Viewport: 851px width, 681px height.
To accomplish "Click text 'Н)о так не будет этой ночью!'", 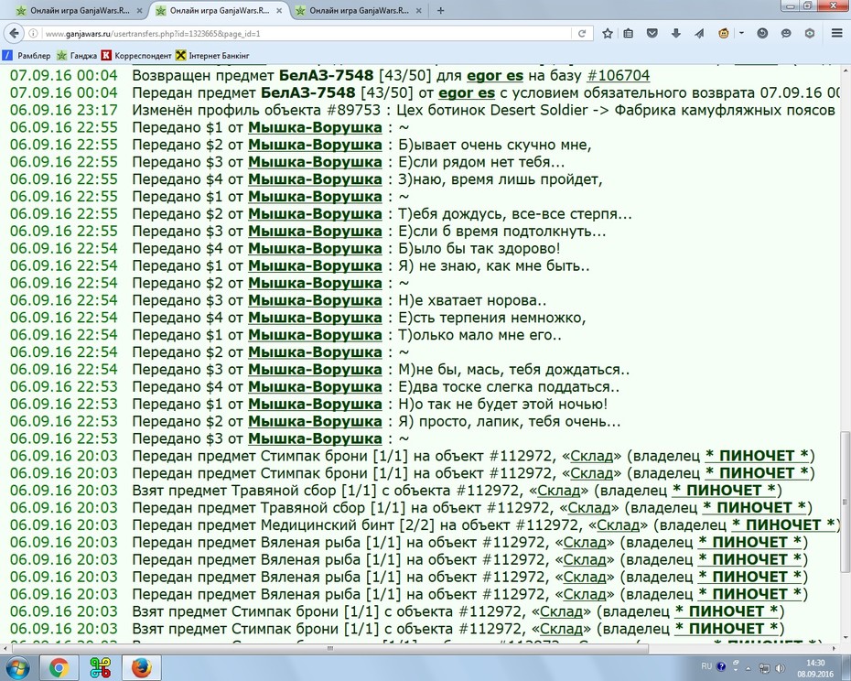I will coord(502,404).
